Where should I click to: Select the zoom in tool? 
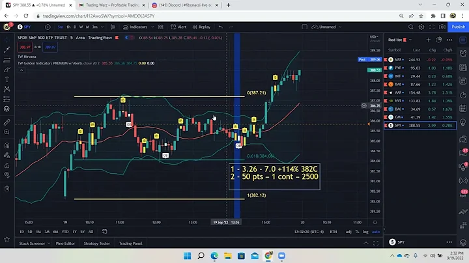coord(7,132)
